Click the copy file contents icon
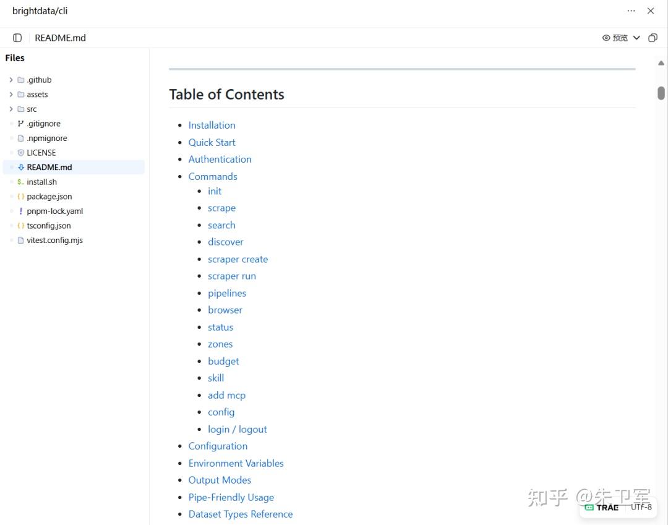Viewport: 668px width, 525px height. tap(653, 38)
